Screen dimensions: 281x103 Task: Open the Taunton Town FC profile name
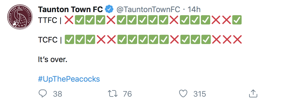[x=71, y=10]
